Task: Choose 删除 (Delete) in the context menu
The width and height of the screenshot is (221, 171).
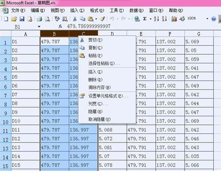Action: pos(107,80)
